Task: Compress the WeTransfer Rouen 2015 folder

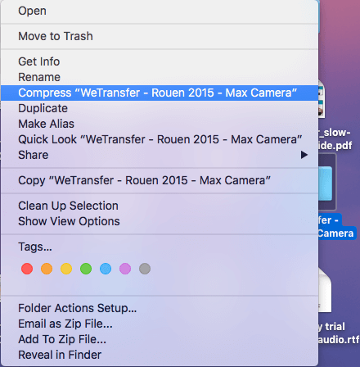Action: tap(160, 93)
